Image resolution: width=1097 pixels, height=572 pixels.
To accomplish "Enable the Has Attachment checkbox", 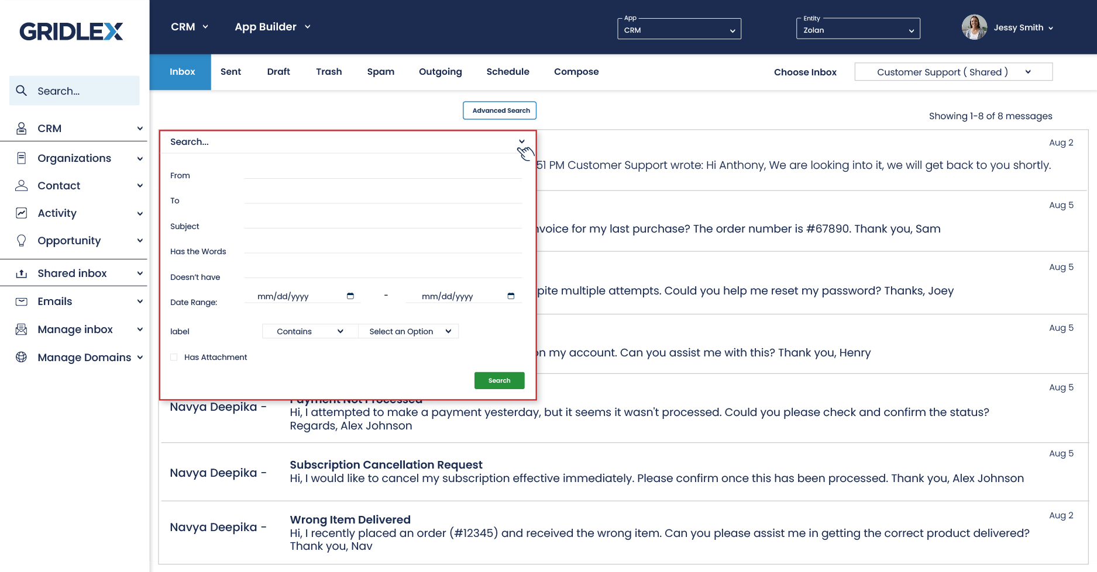I will pos(174,357).
